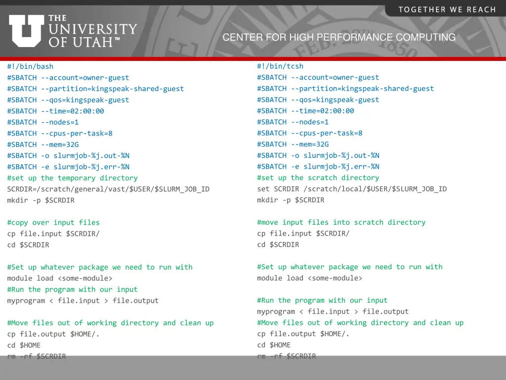Click '--nodes=1' line in tcsh script
Image resolution: width=506 pixels, height=380 pixels.
coord(293,122)
